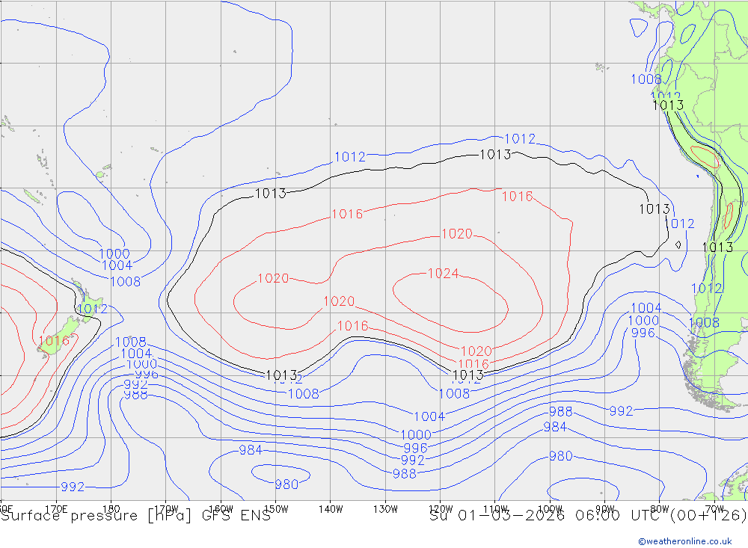Click the 160W longitude axis label
Screen dimensions: 748x548
pos(221,509)
